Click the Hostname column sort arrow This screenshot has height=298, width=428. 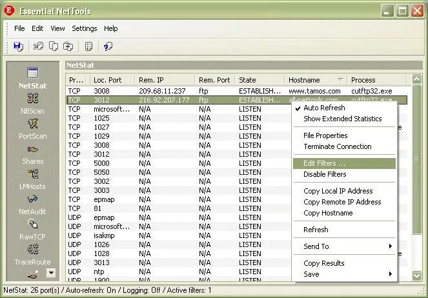(x=340, y=79)
